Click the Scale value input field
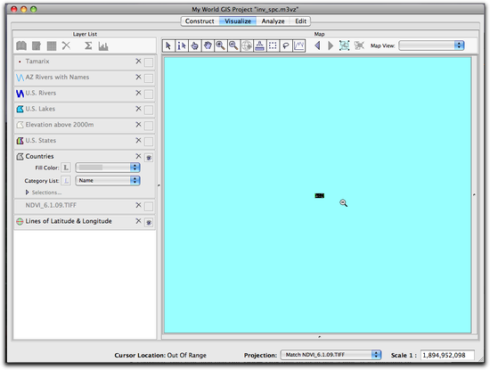The image size is (490, 370). click(447, 355)
